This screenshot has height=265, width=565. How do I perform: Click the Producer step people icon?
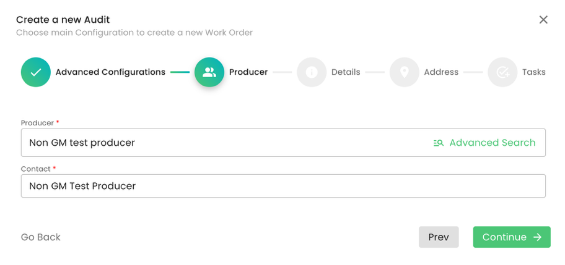click(x=209, y=72)
